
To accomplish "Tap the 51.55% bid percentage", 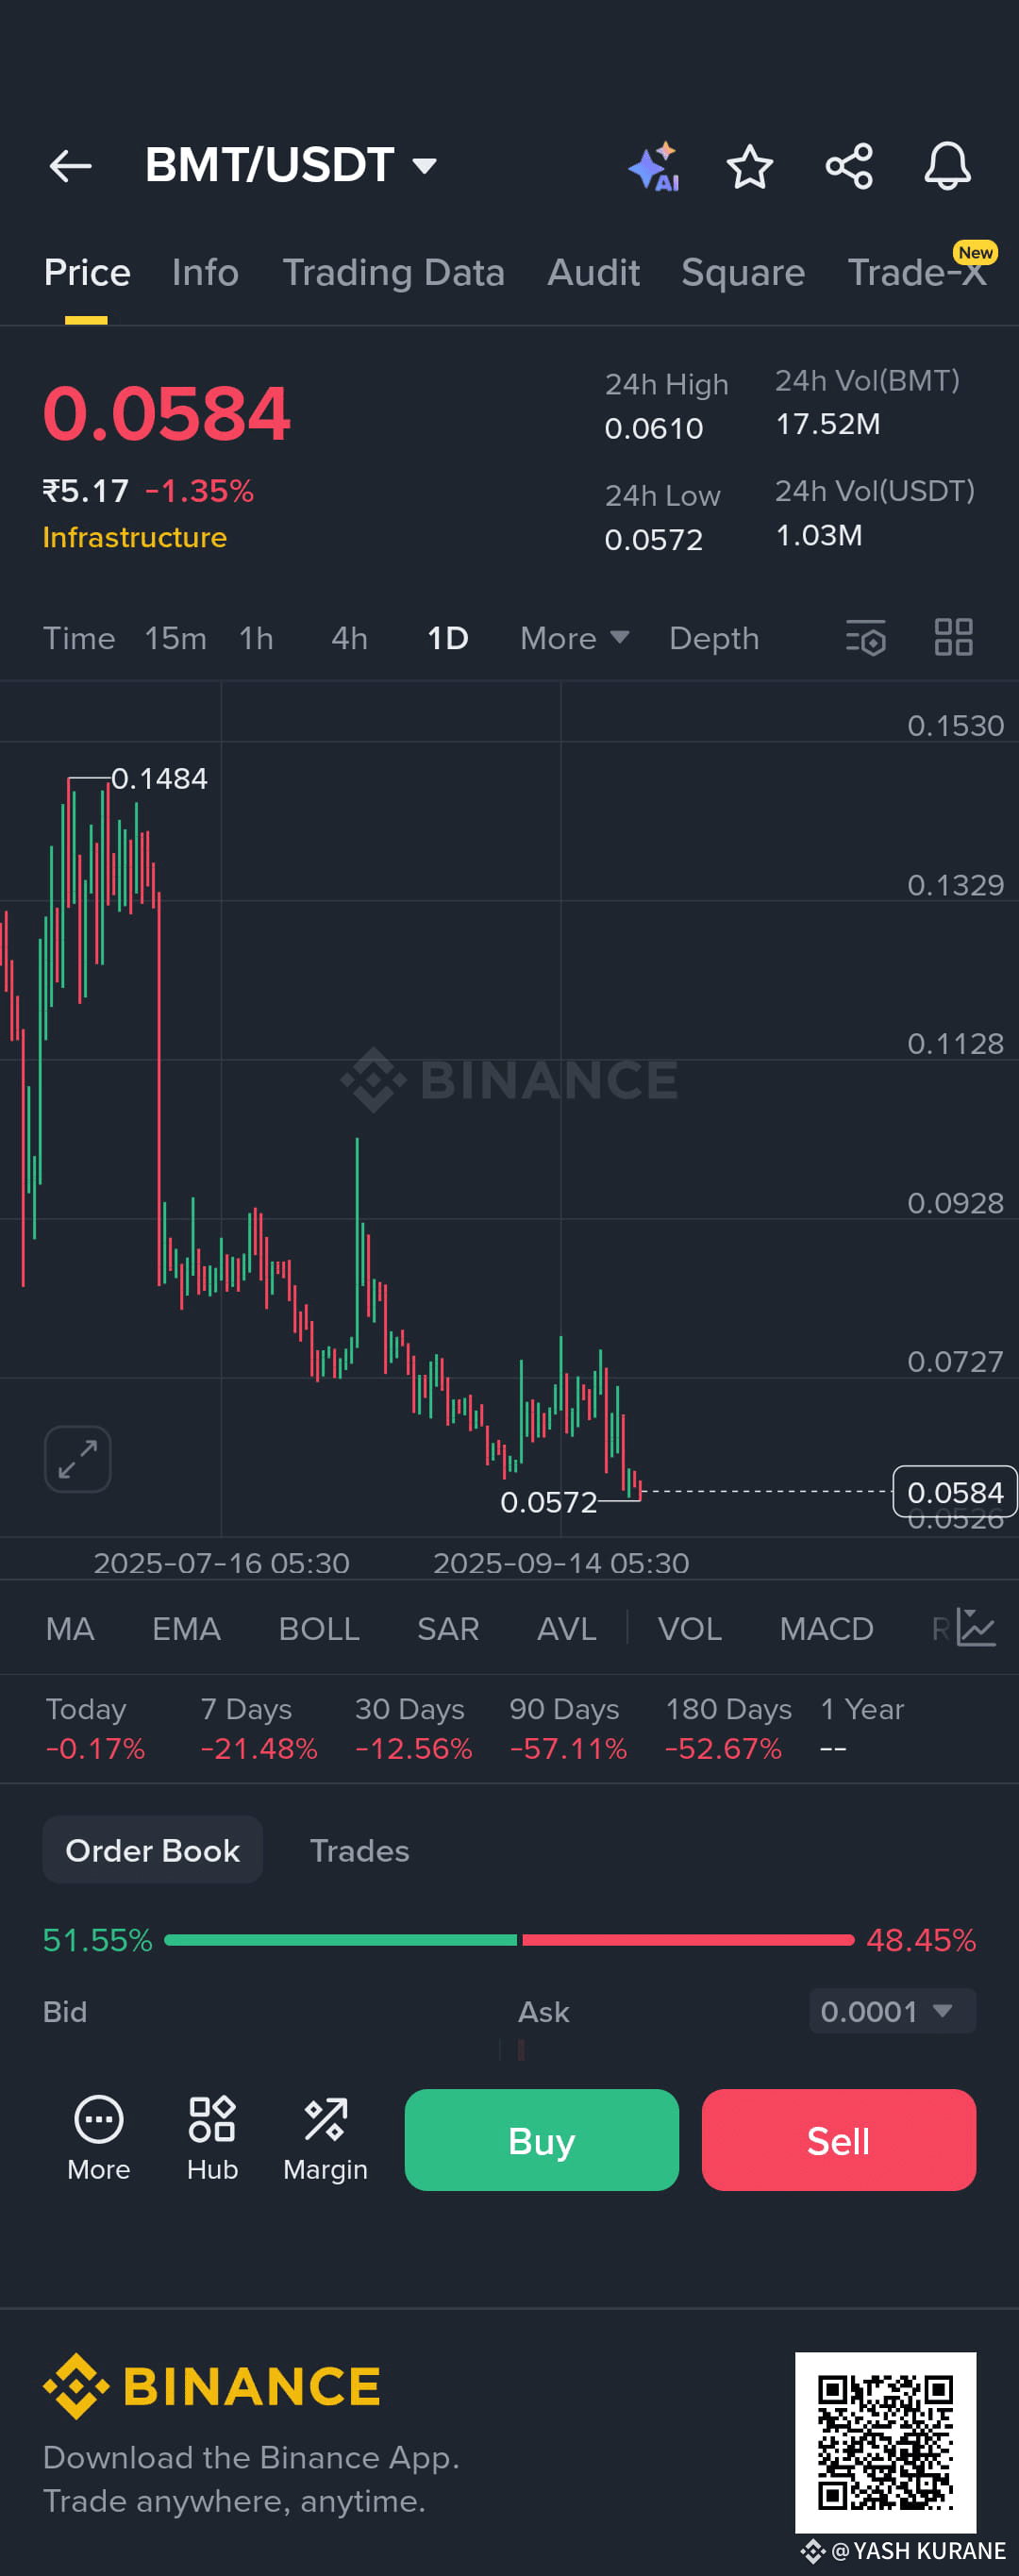I will (x=97, y=1940).
